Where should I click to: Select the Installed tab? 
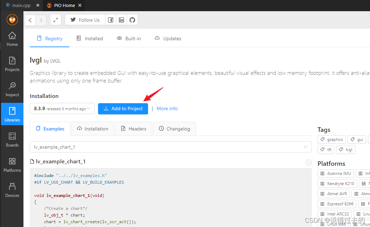[x=90, y=39]
